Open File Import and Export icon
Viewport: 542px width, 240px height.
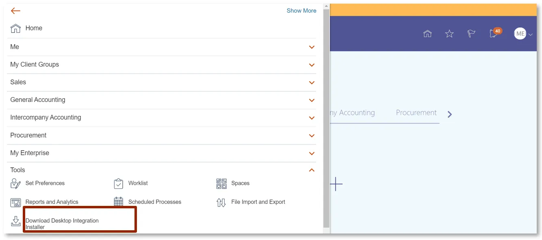pos(221,202)
